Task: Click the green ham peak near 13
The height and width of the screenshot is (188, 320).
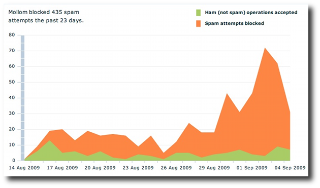Action: point(49,141)
